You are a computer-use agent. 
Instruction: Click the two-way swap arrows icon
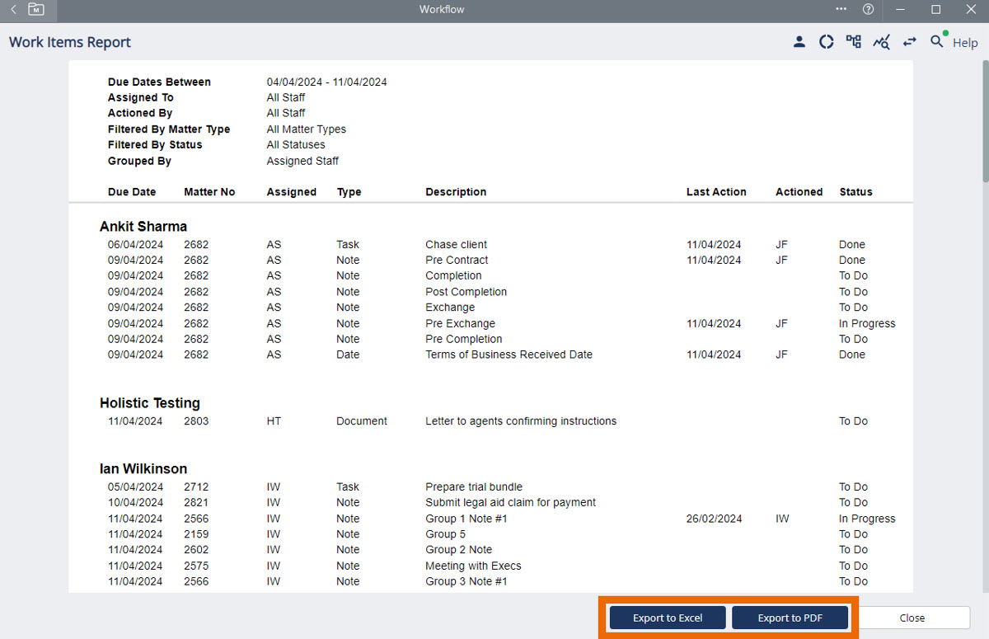[x=909, y=42]
